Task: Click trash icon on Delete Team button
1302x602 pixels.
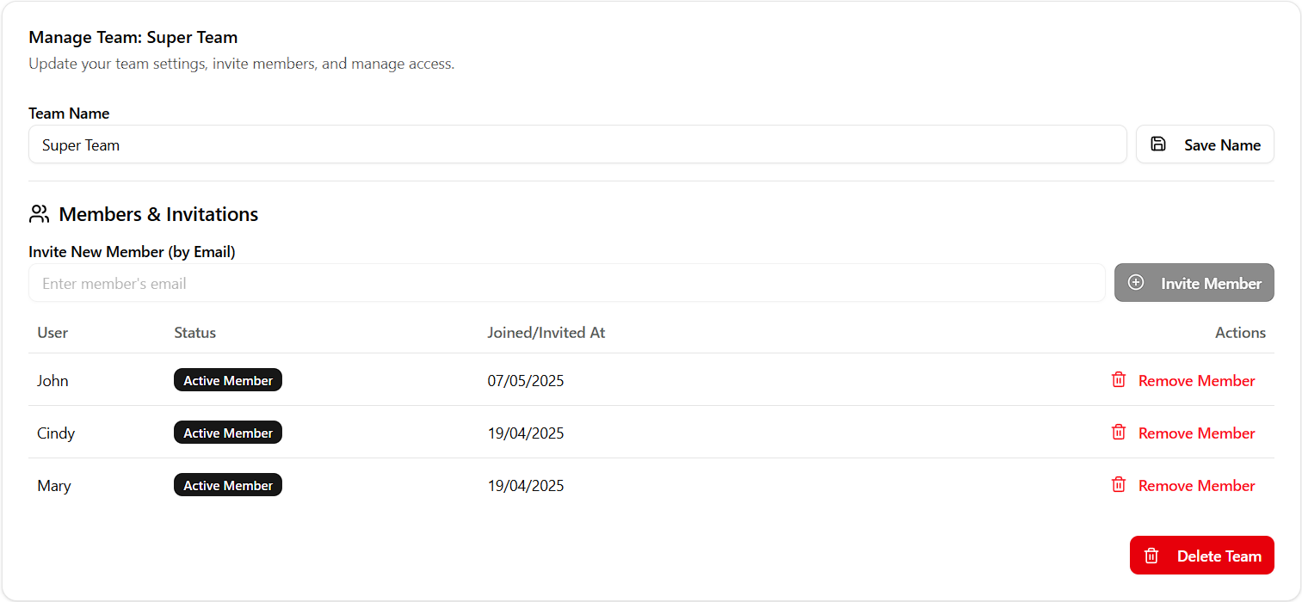Action: 1151,556
